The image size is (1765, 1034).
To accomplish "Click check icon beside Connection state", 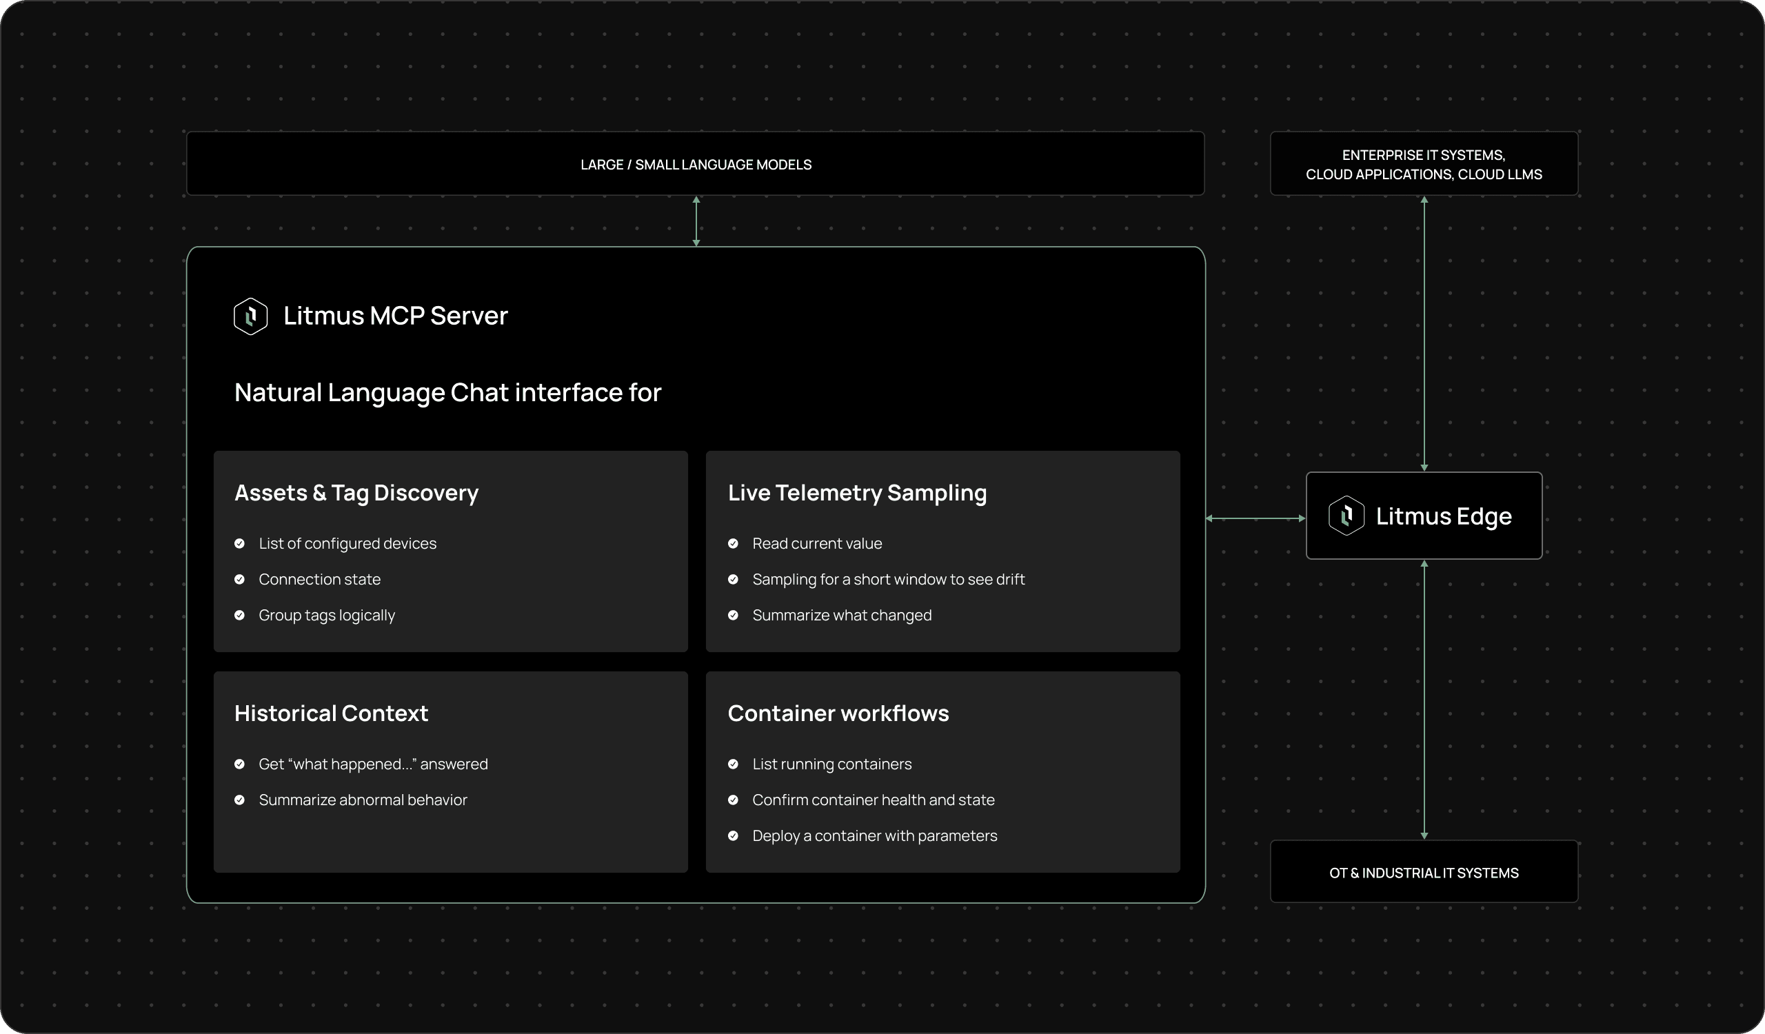I will pos(239,580).
